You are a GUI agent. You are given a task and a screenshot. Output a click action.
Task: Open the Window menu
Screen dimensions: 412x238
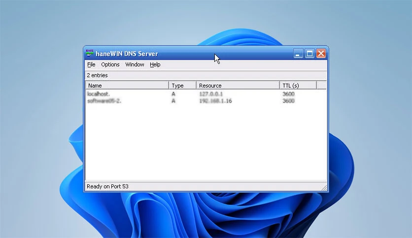(x=135, y=64)
